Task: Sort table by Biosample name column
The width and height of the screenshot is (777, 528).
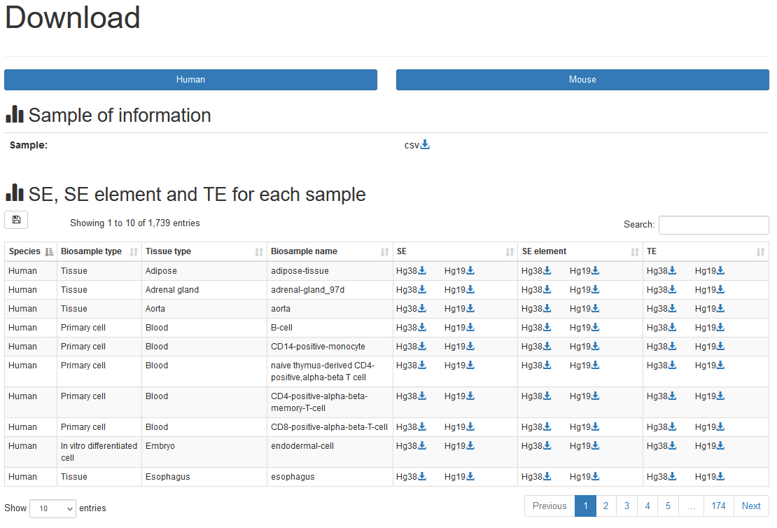Action: point(330,251)
